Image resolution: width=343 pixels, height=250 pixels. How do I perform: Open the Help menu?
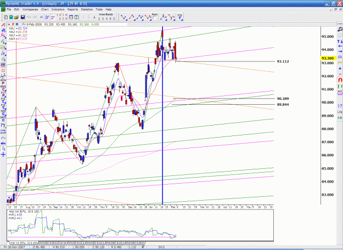pos(109,9)
